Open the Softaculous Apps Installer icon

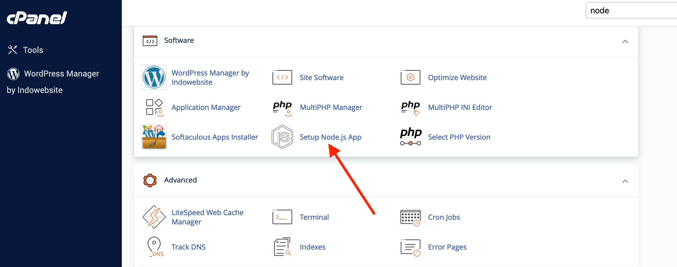click(x=154, y=137)
